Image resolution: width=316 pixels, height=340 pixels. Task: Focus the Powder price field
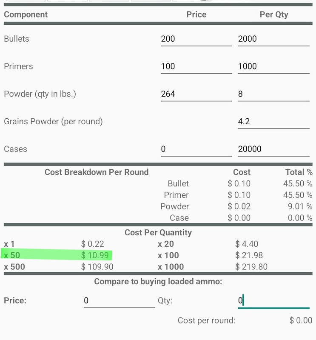click(x=196, y=94)
